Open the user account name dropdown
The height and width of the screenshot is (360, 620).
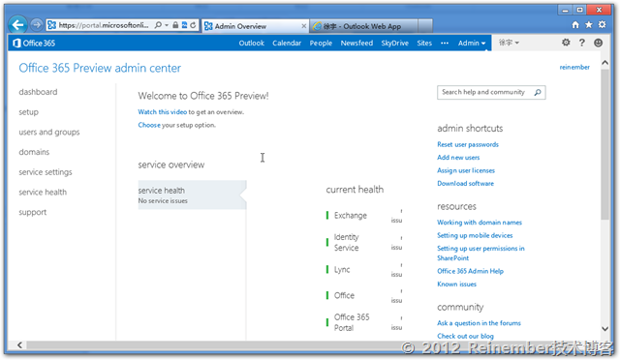pos(509,43)
